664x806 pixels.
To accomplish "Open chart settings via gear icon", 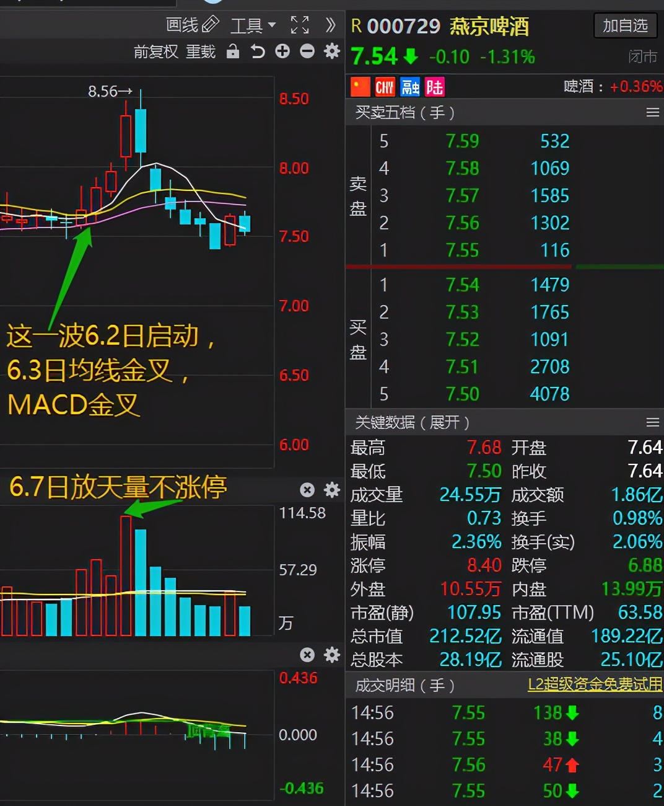I will (332, 52).
